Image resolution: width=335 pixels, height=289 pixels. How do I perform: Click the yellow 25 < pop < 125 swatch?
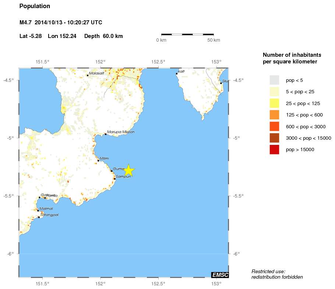point(274,103)
